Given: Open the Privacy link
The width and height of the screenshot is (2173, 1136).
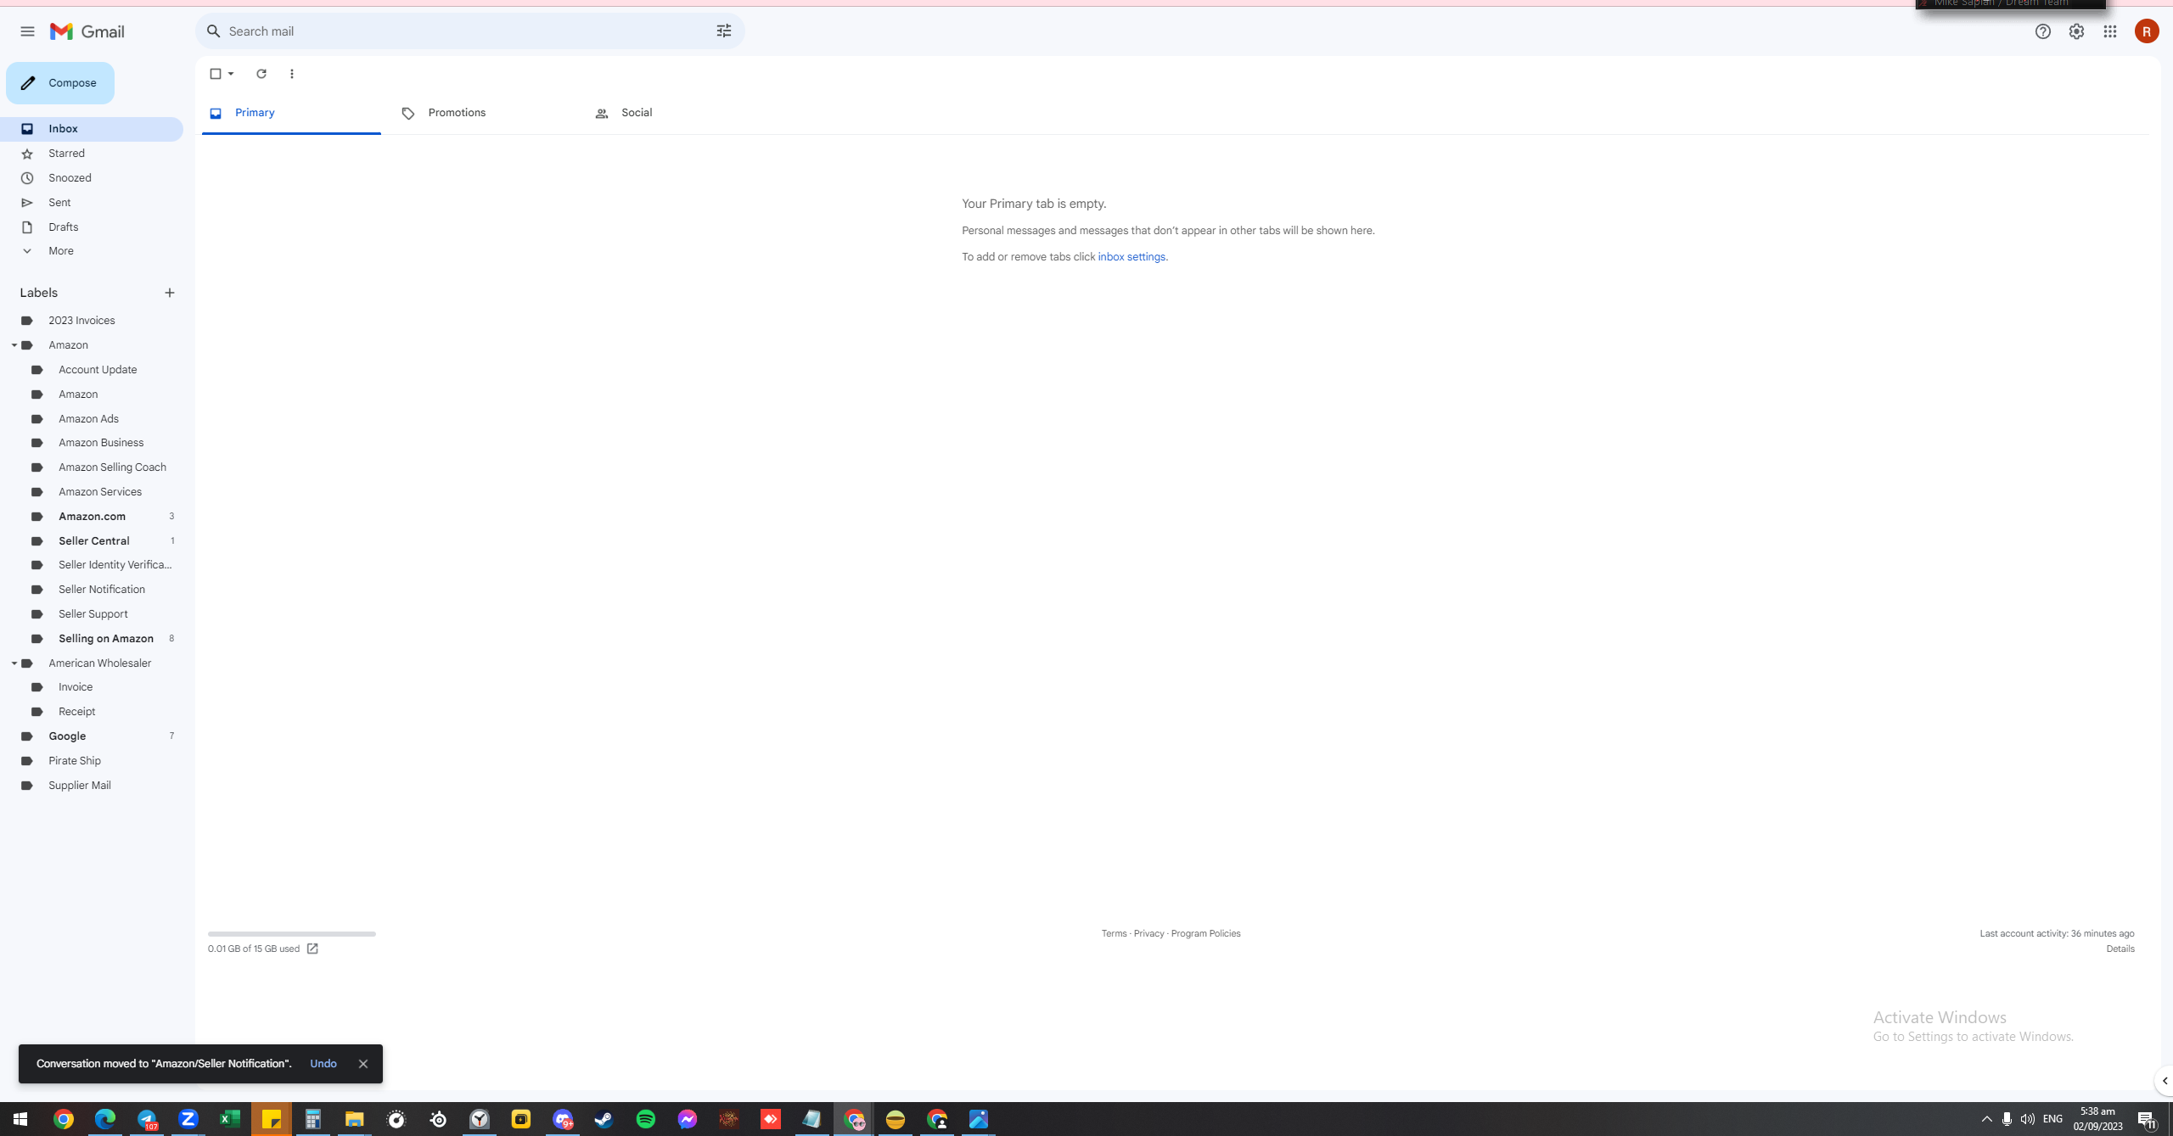Looking at the screenshot, I should click(1148, 934).
